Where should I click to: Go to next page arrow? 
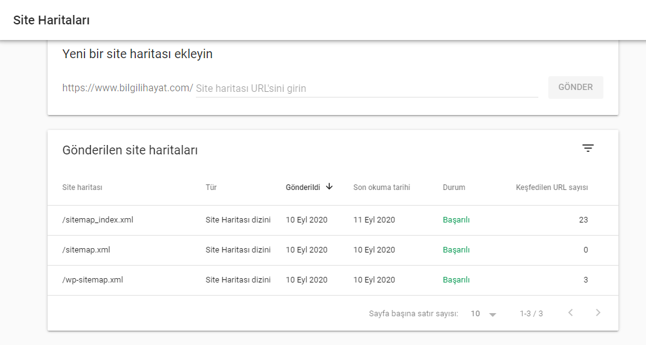pyautogui.click(x=598, y=313)
